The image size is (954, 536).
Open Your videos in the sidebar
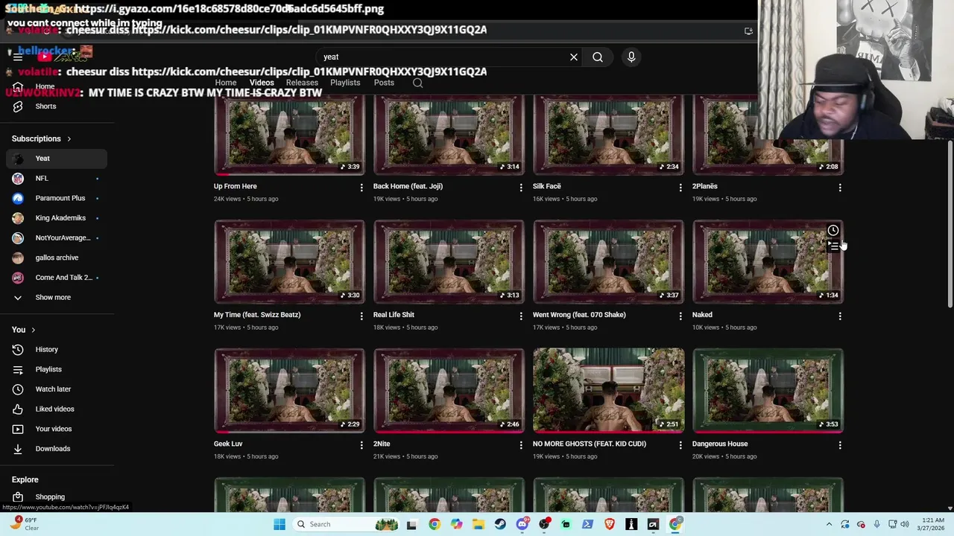point(57,429)
